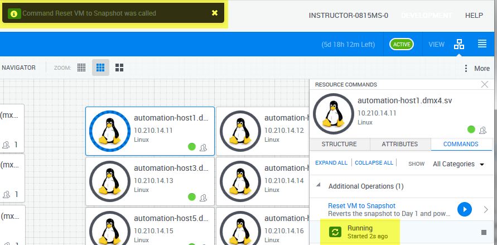Image resolution: width=497 pixels, height=245 pixels.
Task: Close the Resource Commands panel
Action: [x=484, y=84]
